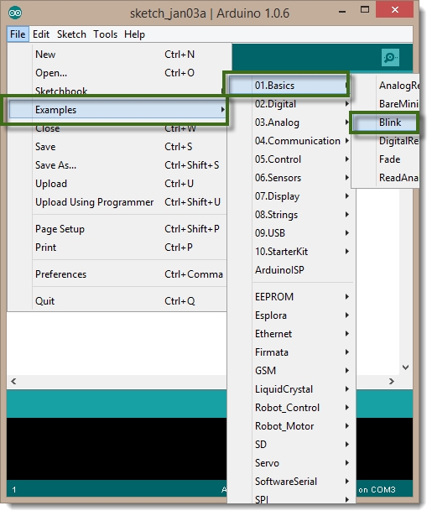The height and width of the screenshot is (516, 432).
Task: Open the Serial Monitor magnifier icon
Action: point(390,58)
